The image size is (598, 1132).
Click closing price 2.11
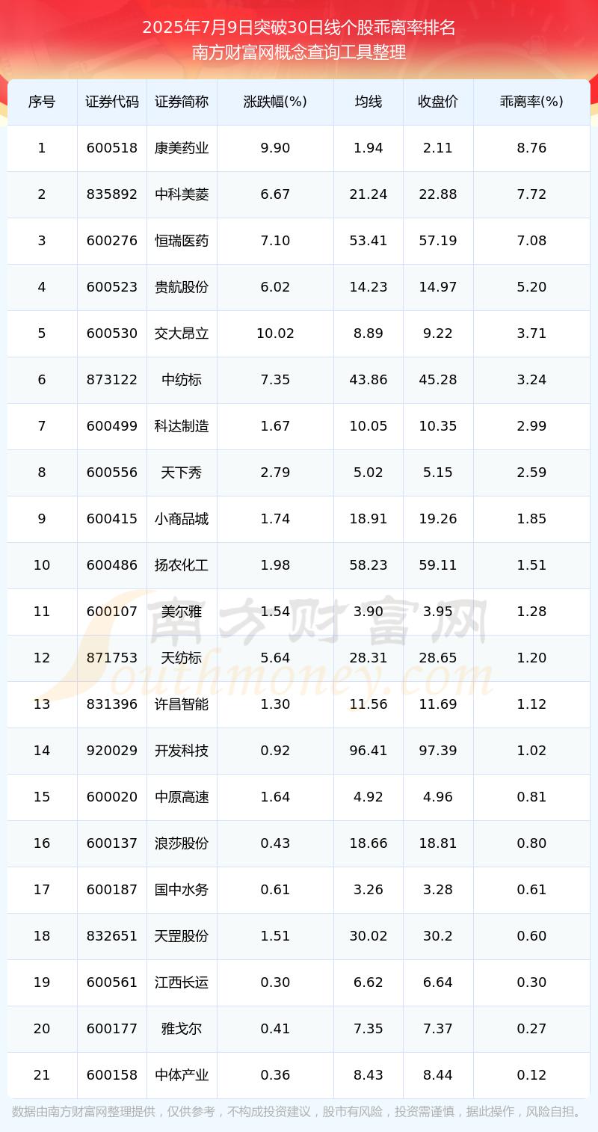[x=438, y=148]
